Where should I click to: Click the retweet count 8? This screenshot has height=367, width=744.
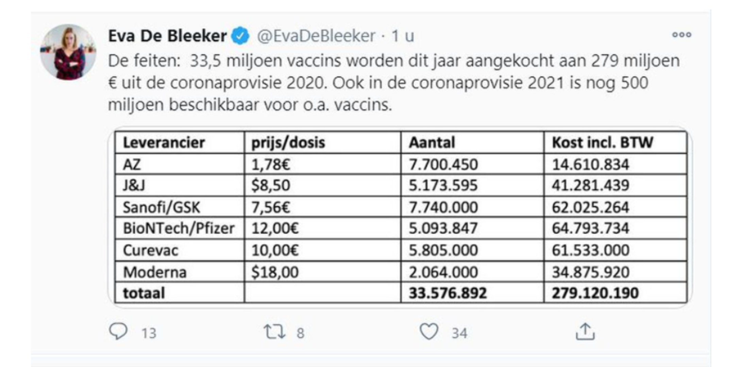[300, 333]
